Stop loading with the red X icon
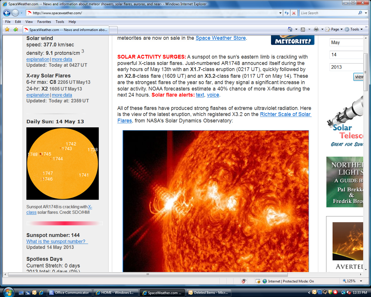The width and height of the screenshot is (371, 297). click(x=294, y=13)
